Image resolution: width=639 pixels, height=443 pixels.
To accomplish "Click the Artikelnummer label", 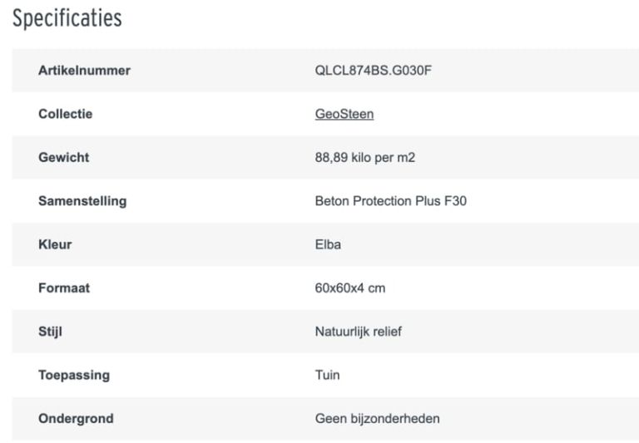I will click(84, 71).
